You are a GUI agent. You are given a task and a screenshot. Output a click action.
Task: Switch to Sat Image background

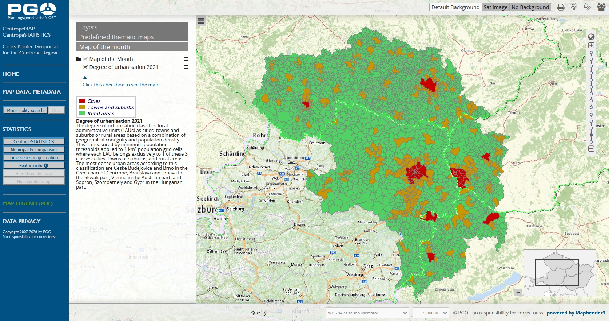[x=495, y=7]
